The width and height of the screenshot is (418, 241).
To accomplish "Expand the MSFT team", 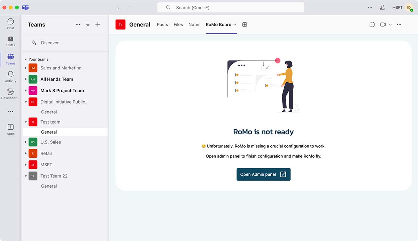I will 26,165.
